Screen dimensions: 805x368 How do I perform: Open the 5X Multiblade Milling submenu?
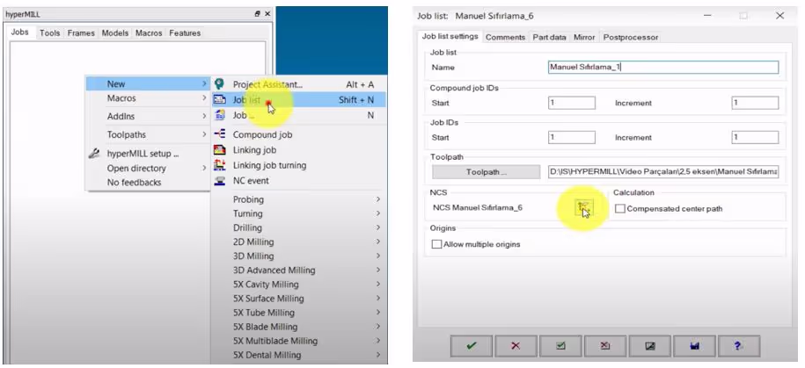click(x=299, y=341)
